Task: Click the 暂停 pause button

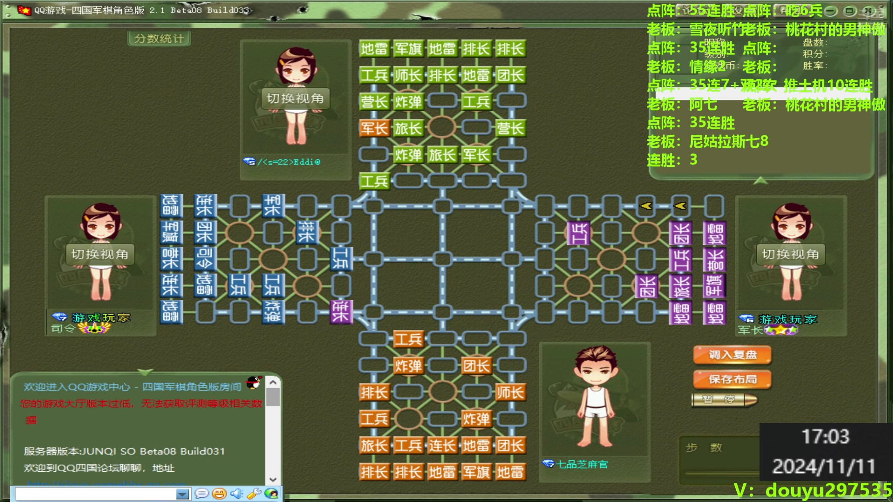Action: click(x=724, y=400)
